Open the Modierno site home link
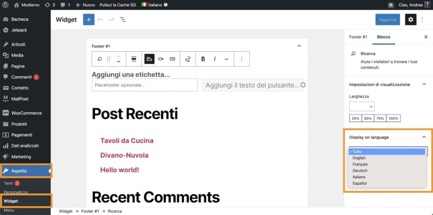 coord(27,5)
